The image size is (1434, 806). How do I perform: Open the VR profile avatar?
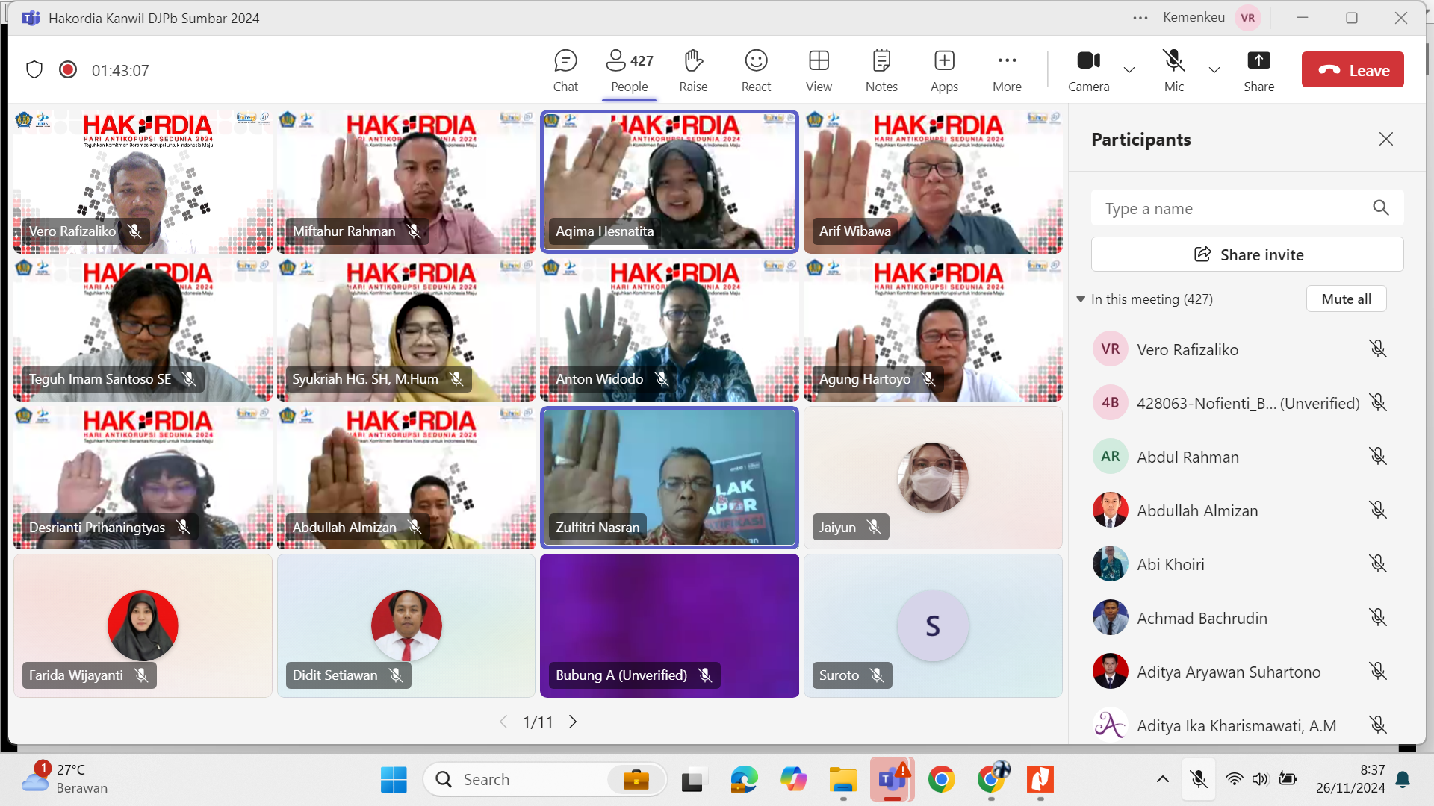[1248, 18]
